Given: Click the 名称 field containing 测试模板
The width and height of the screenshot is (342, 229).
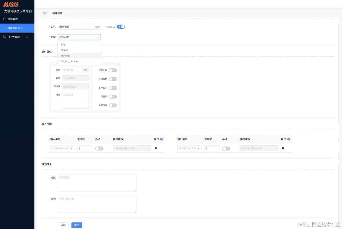Looking at the screenshot, I should tap(79, 27).
